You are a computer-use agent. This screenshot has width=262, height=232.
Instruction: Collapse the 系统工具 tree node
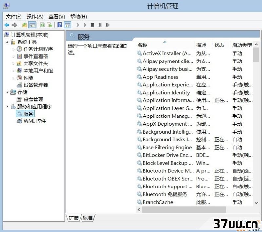[7, 42]
